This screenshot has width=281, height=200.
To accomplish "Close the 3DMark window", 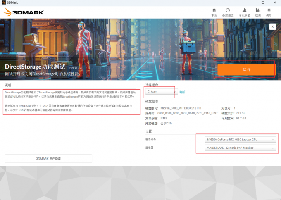I will (x=275, y=2).
